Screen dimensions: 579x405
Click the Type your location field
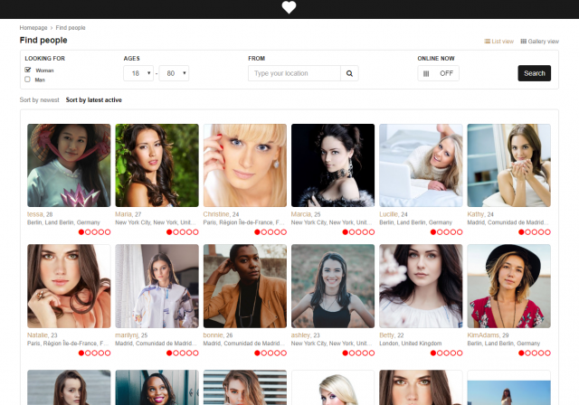click(x=294, y=73)
